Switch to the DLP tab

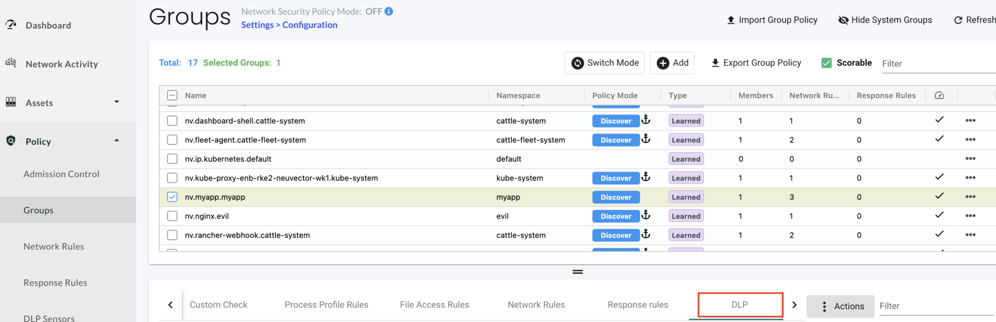coord(740,305)
